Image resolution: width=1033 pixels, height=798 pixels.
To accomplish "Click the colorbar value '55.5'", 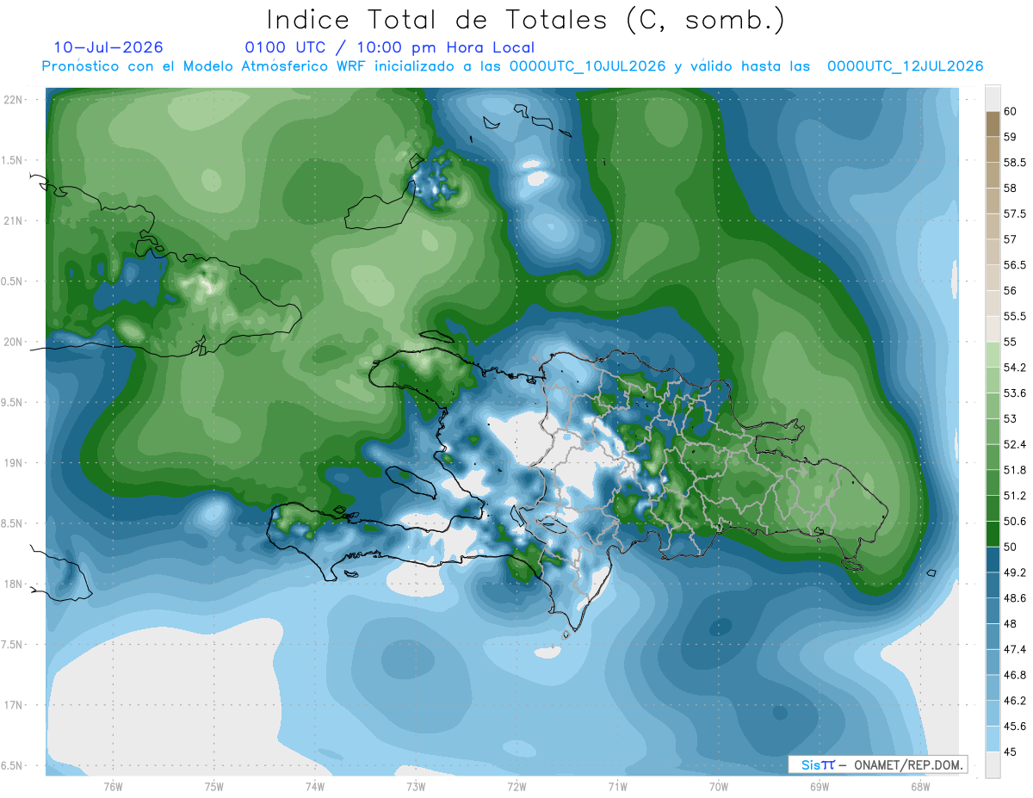I will coord(1014,317).
